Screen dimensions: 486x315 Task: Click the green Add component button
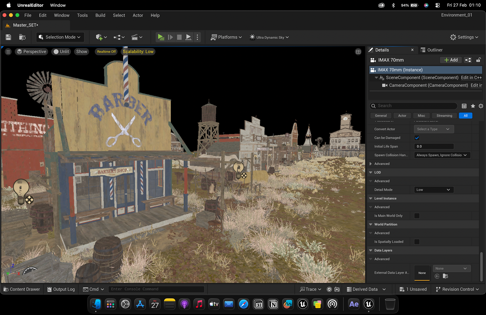451,60
